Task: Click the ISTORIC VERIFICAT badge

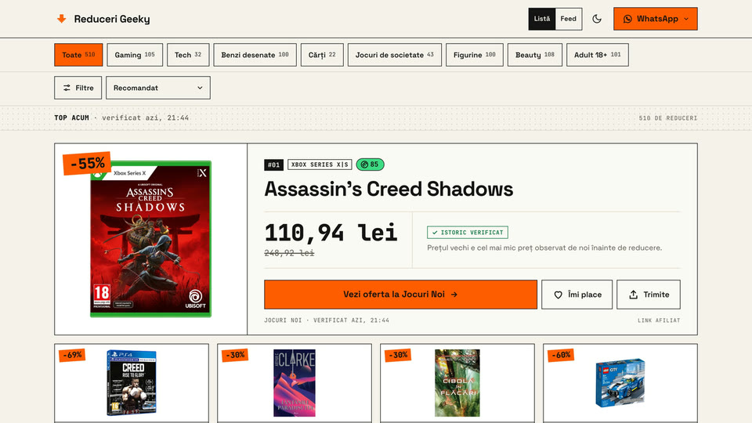Action: pyautogui.click(x=467, y=232)
